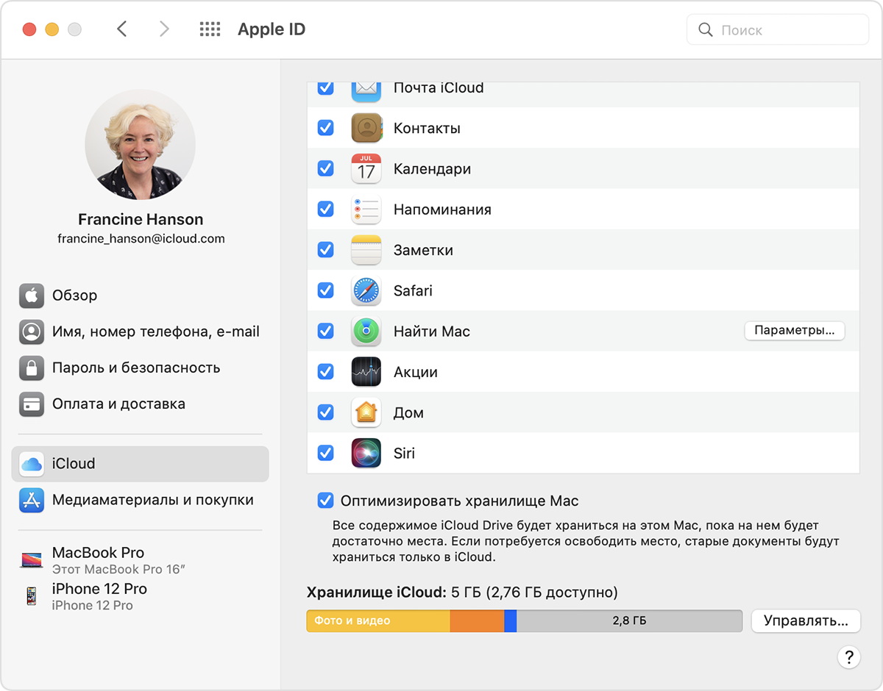
Task: Click the iCloud cloud icon in sidebar
Action: point(32,464)
